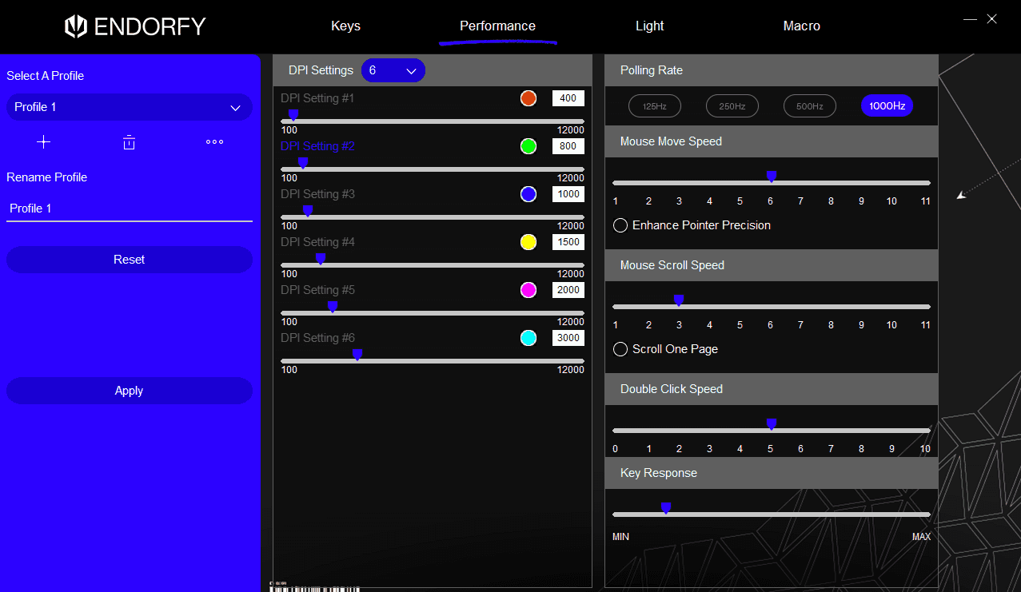This screenshot has height=592, width=1021.
Task: Select 125Hz polling rate
Action: pos(654,106)
